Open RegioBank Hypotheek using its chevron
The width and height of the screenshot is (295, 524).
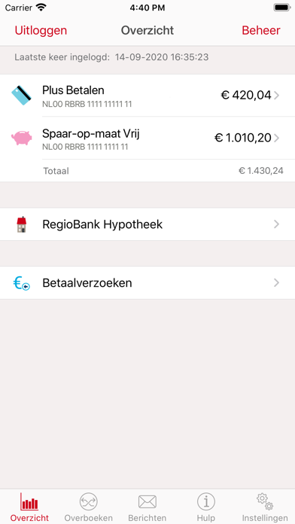(276, 224)
